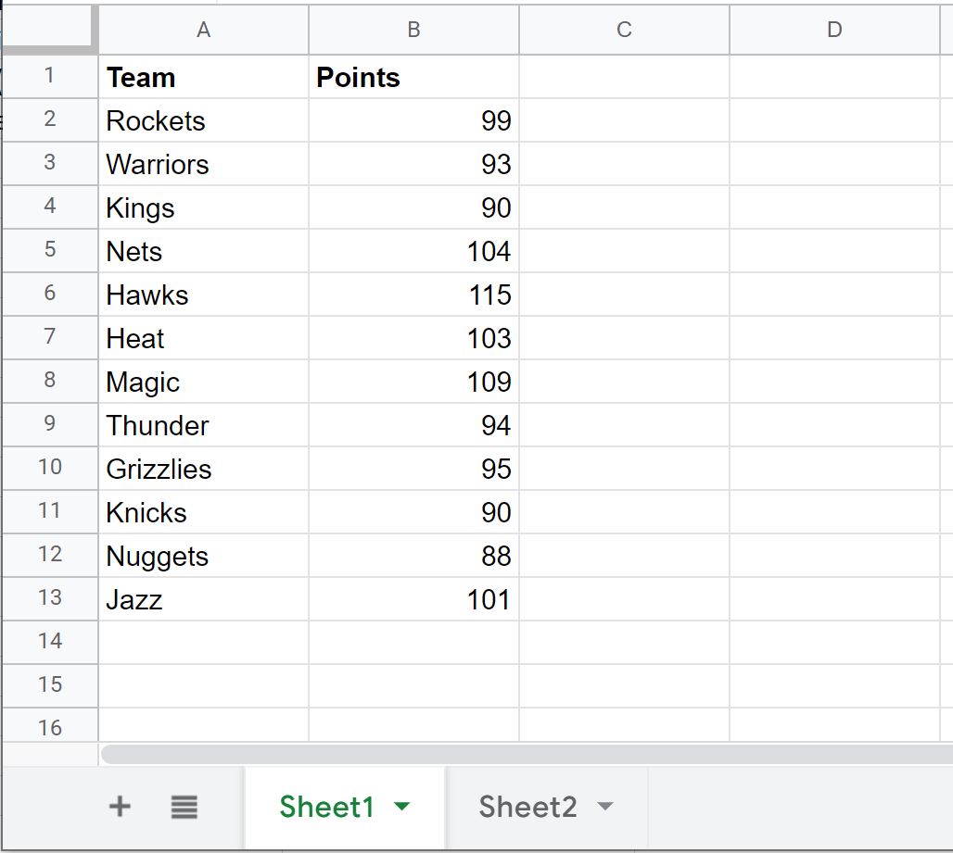This screenshot has width=953, height=853.
Task: Select column C header
Action: click(624, 30)
